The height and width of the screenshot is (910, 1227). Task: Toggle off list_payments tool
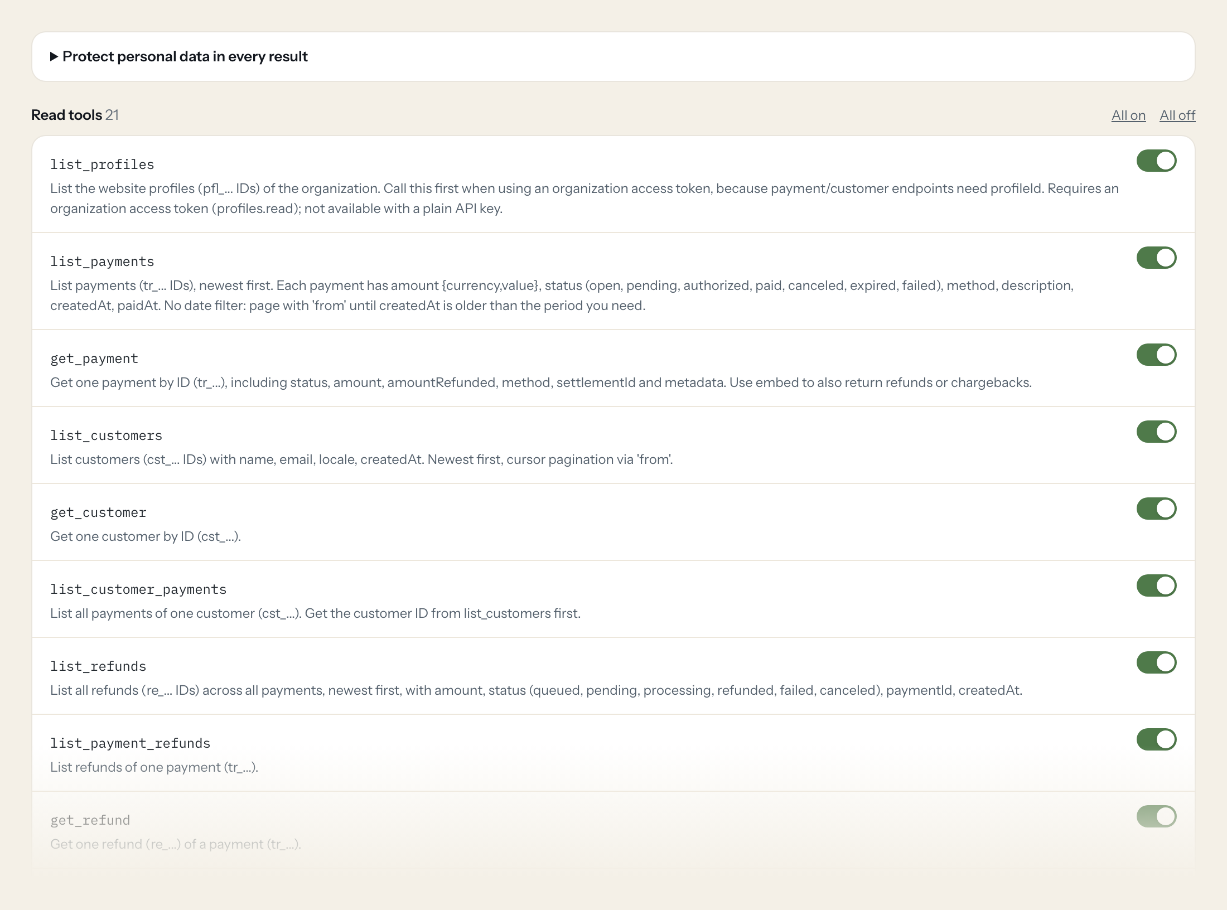(x=1157, y=258)
